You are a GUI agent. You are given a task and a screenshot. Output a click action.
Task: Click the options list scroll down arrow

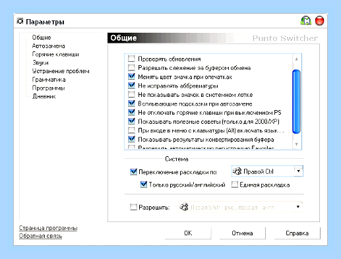tap(296, 144)
